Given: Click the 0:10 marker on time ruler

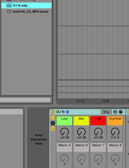Looking at the screenshot, I should (x=81, y=101).
